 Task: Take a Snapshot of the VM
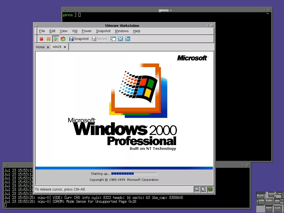[79, 39]
